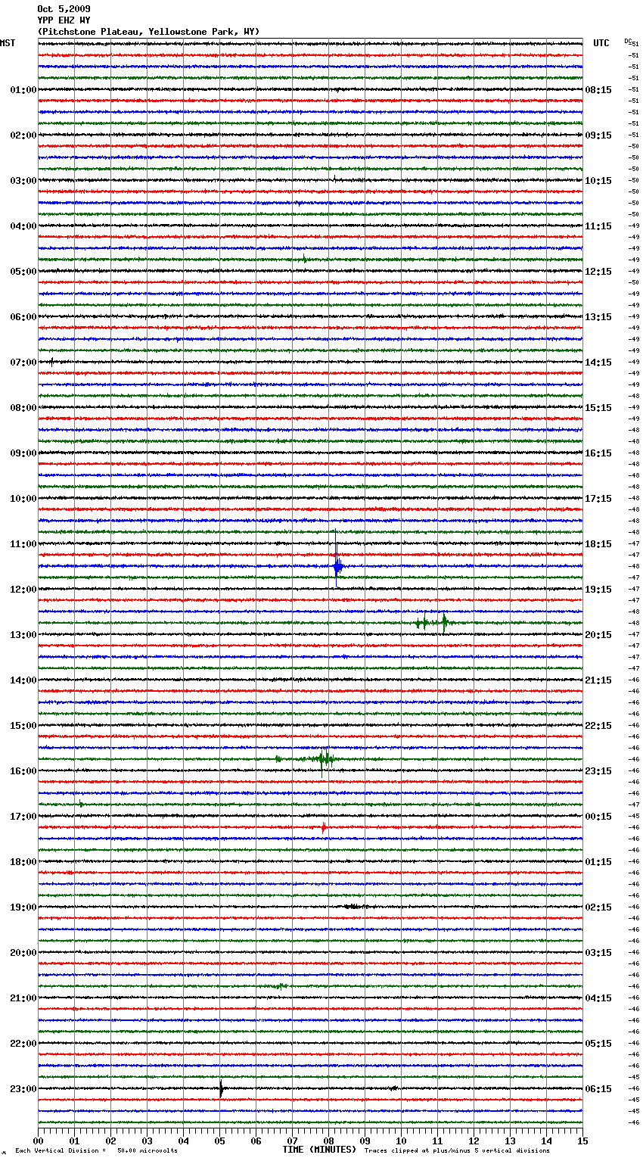The image size is (643, 1161).
Task: Select the 05:00 MST time label
Action: [23, 272]
